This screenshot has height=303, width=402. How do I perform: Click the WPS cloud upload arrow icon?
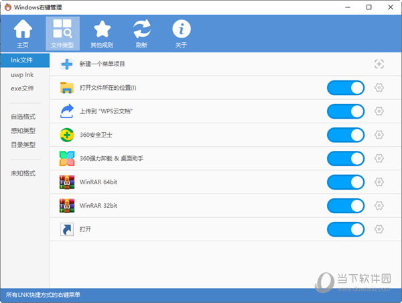67,111
